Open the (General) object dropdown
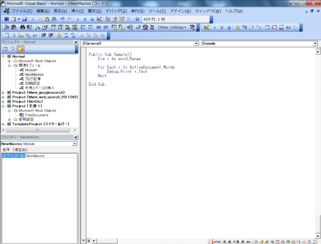The width and height of the screenshot is (321, 244). coord(196,43)
